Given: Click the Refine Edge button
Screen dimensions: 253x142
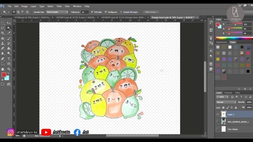Looking at the screenshot, I should [151, 12].
